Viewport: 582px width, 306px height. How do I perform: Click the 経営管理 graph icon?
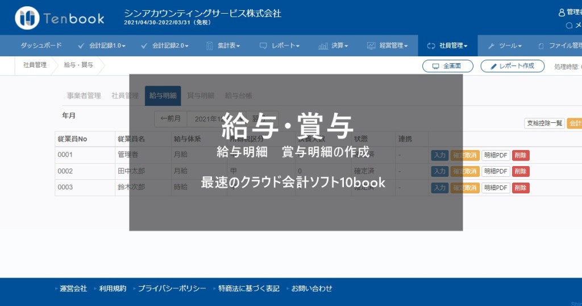371,46
